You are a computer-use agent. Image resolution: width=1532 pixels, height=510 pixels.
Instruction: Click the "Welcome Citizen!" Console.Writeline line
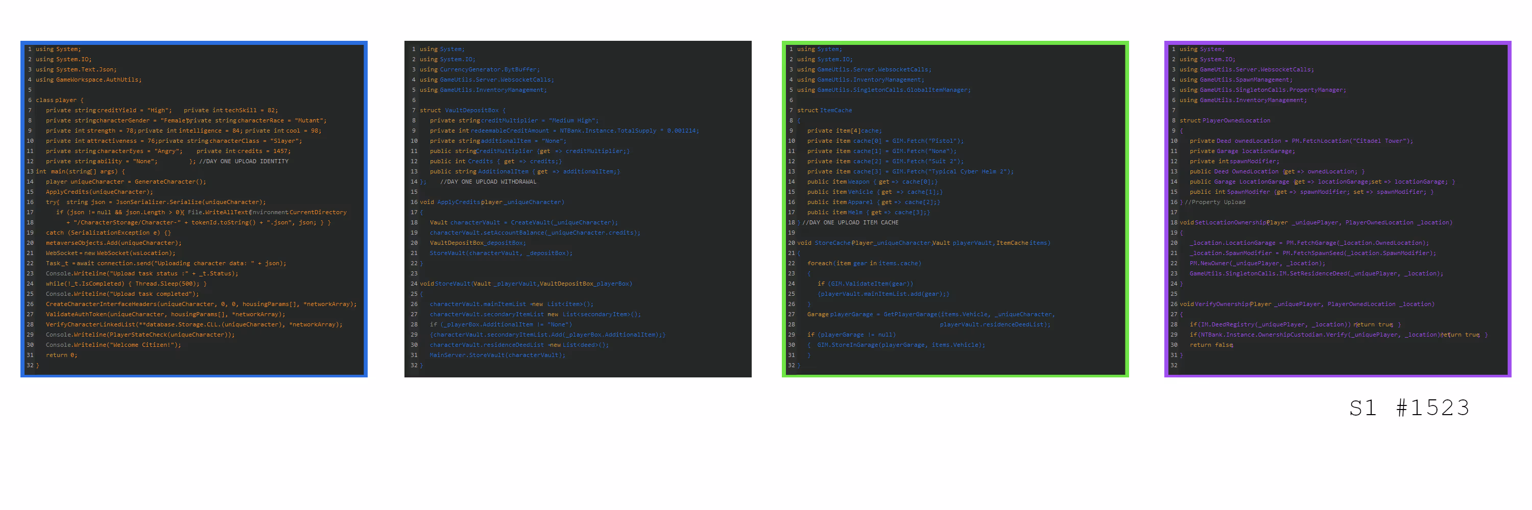113,345
